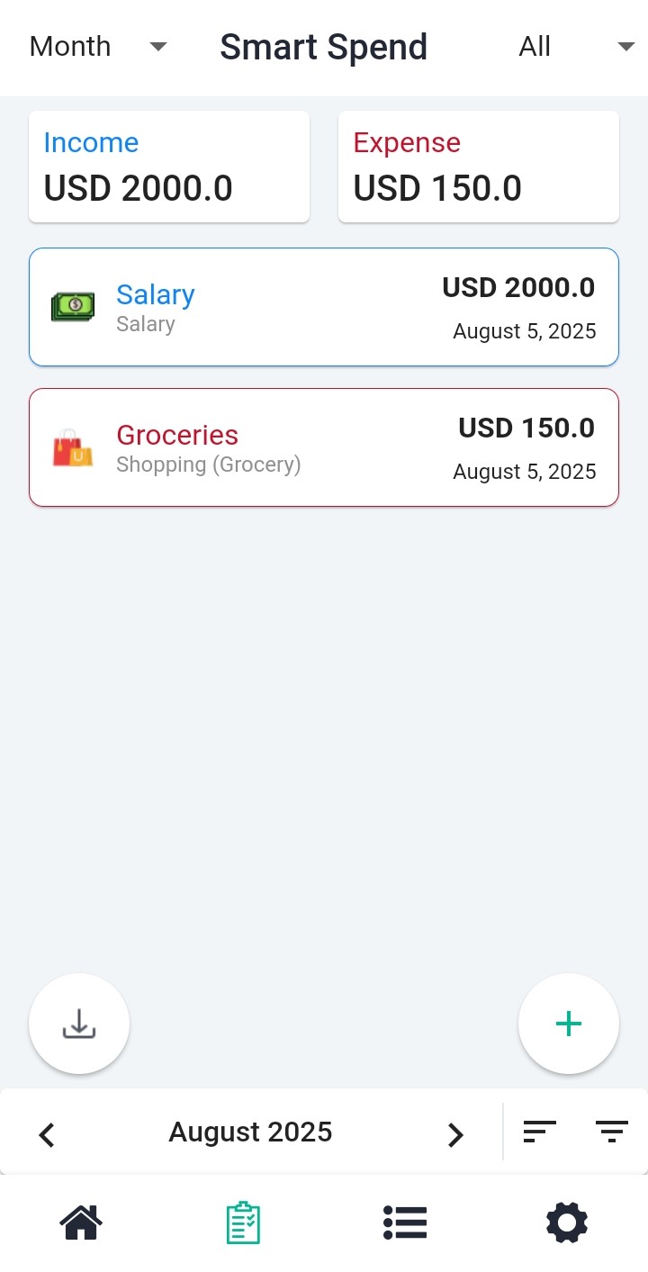The height and width of the screenshot is (1272, 648).
Task: Click the Smart Spend title
Action: 324,47
